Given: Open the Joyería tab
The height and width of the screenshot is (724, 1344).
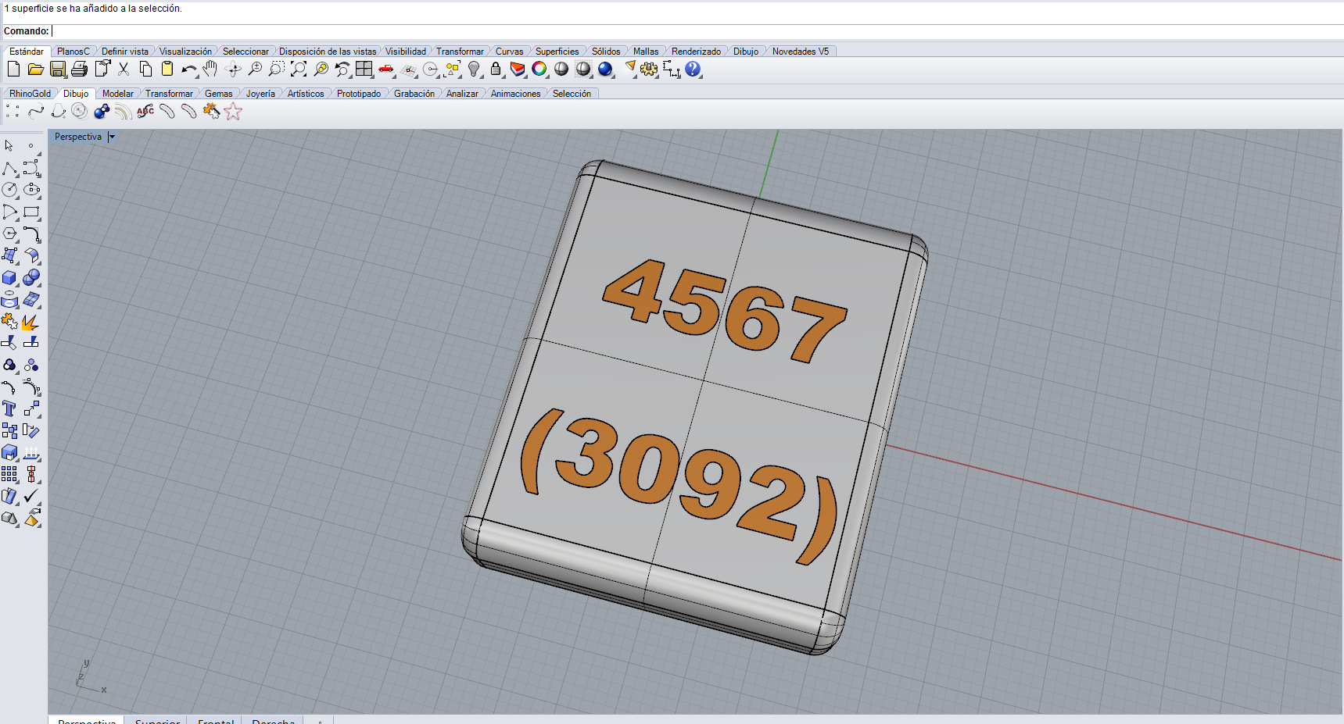Looking at the screenshot, I should point(260,94).
